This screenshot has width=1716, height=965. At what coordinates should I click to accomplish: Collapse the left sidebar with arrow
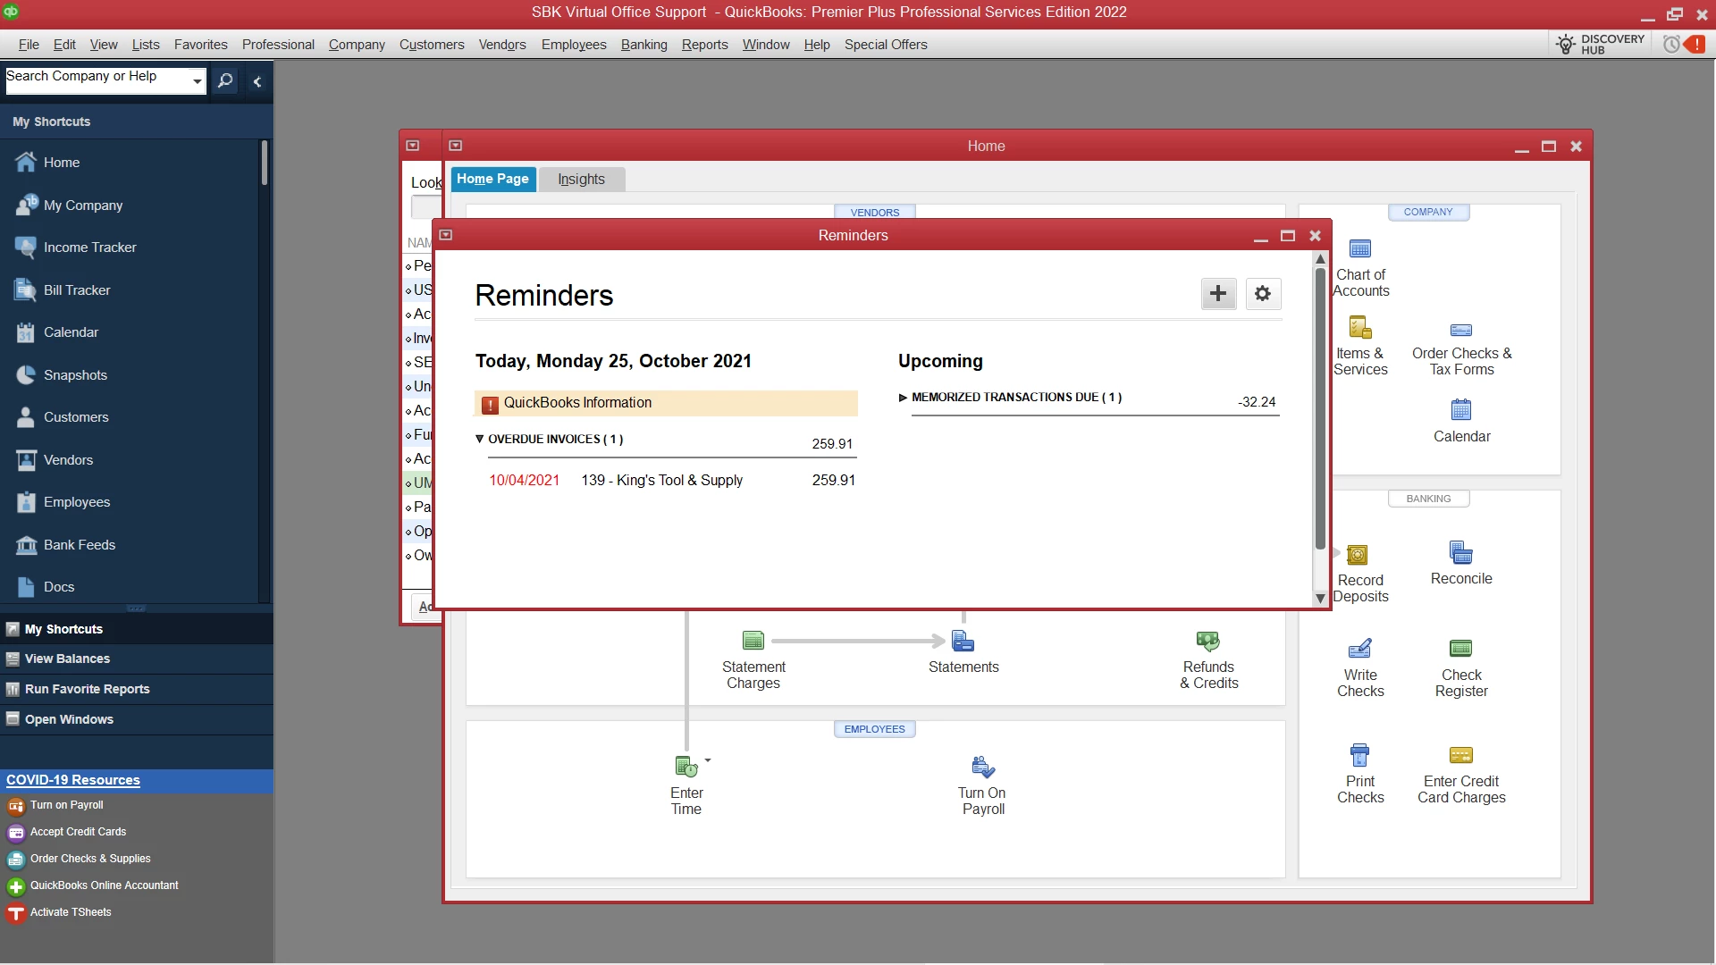(x=257, y=81)
